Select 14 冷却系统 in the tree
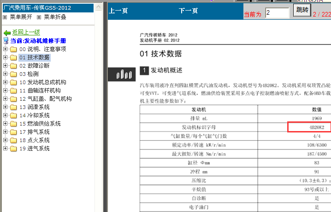 [35, 115]
